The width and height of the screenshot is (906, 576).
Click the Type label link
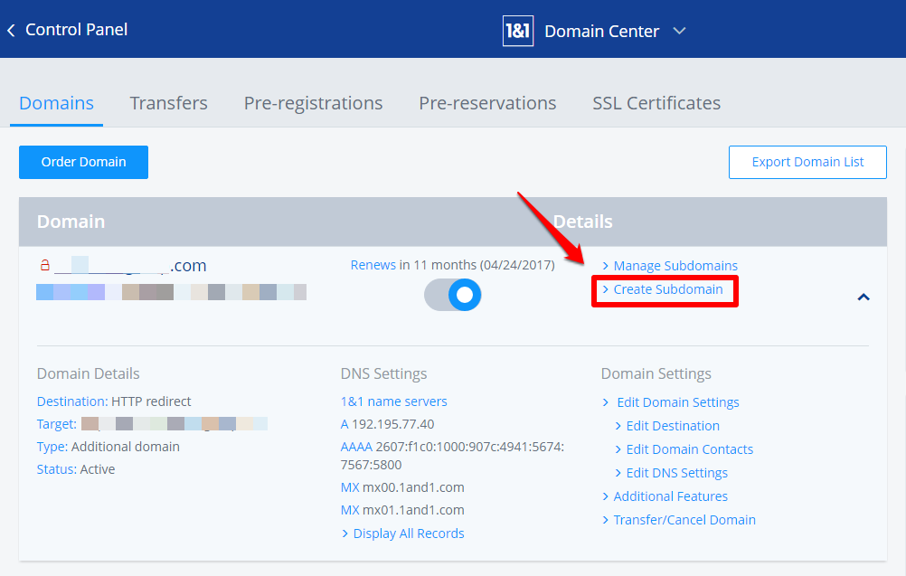pos(52,447)
